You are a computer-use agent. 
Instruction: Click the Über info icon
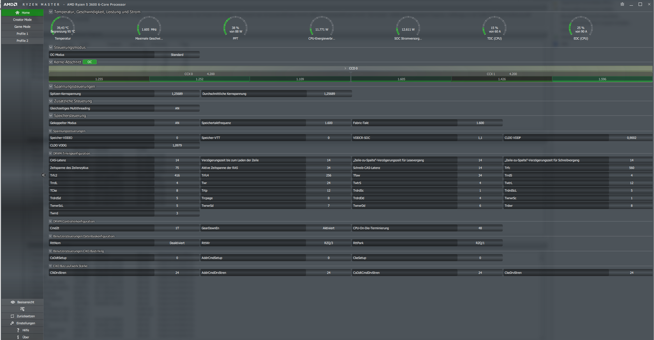18,337
